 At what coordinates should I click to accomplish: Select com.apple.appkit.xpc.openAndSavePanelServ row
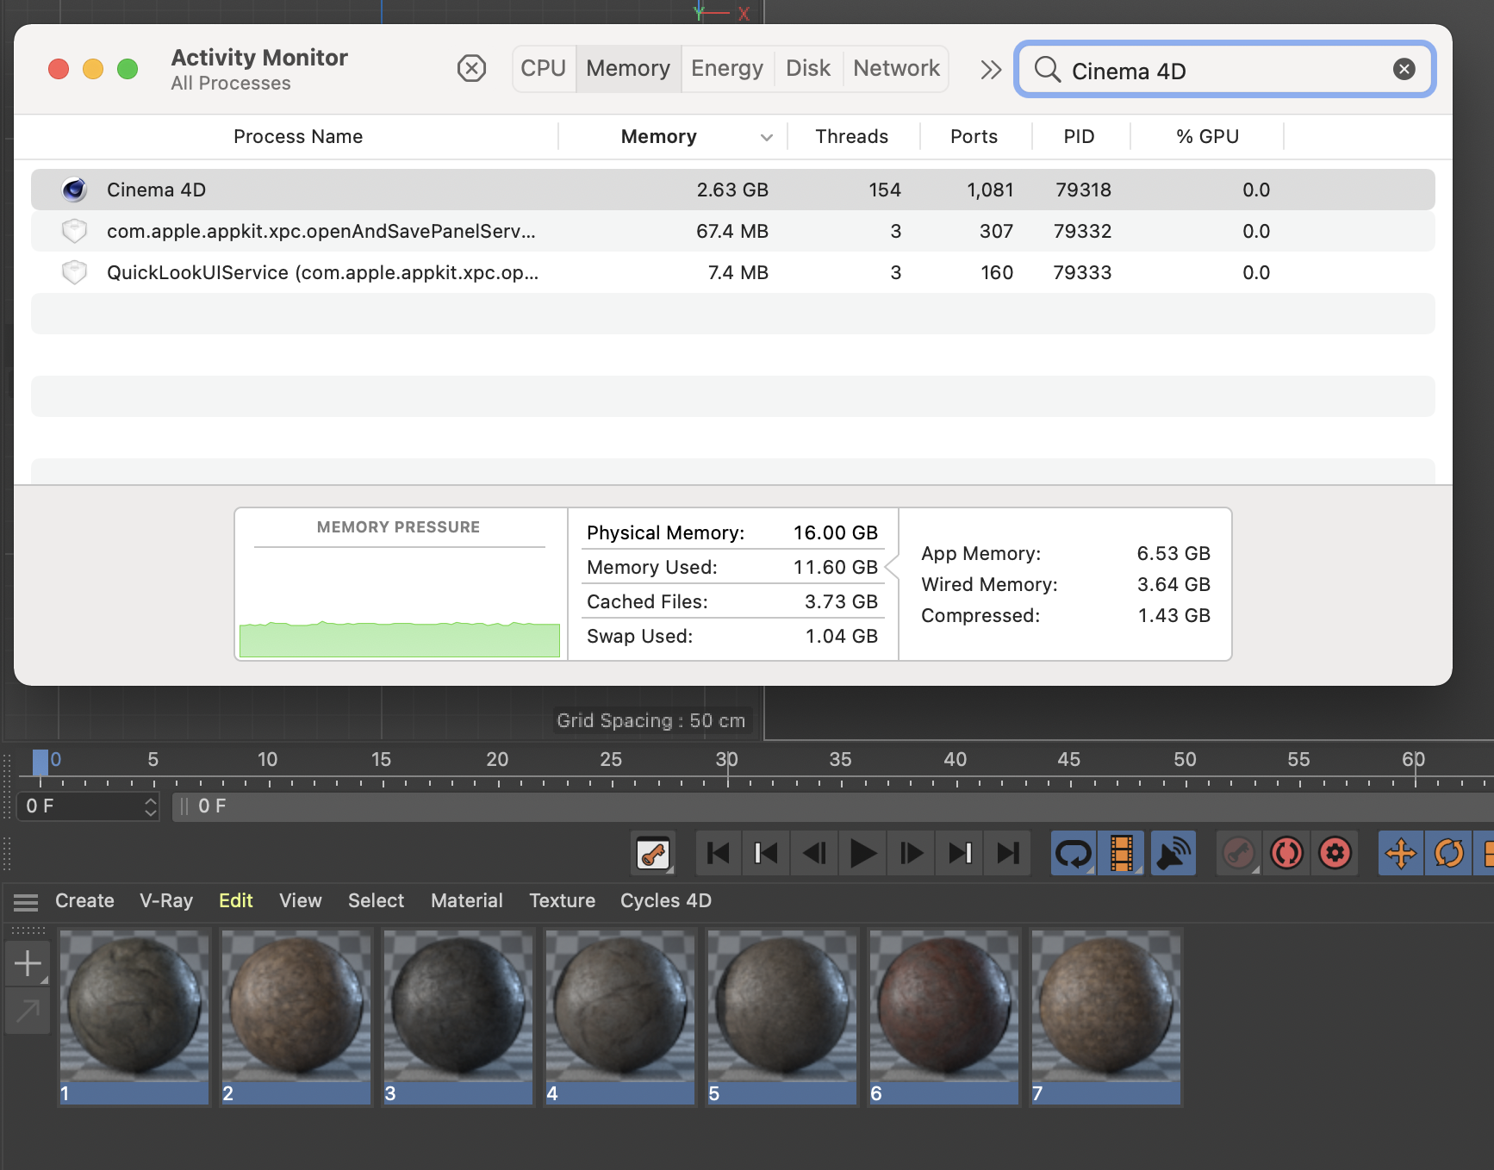click(733, 231)
